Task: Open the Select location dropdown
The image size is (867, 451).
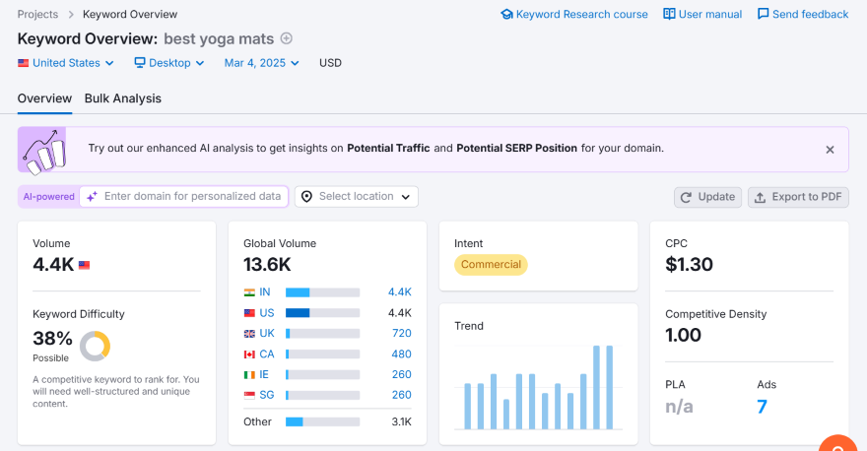Action: [356, 197]
